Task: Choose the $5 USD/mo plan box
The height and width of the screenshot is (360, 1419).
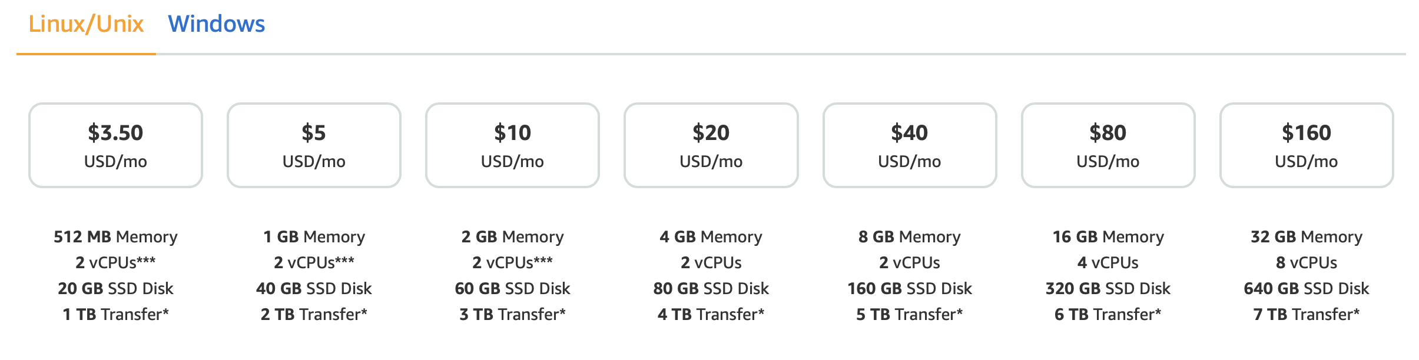Action: pos(314,145)
